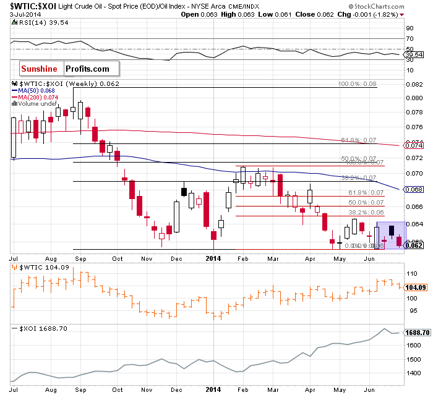Click the black 61.8%: 0.07 label near 0.074
Viewport: 433px width, 395px height.
tap(358, 140)
